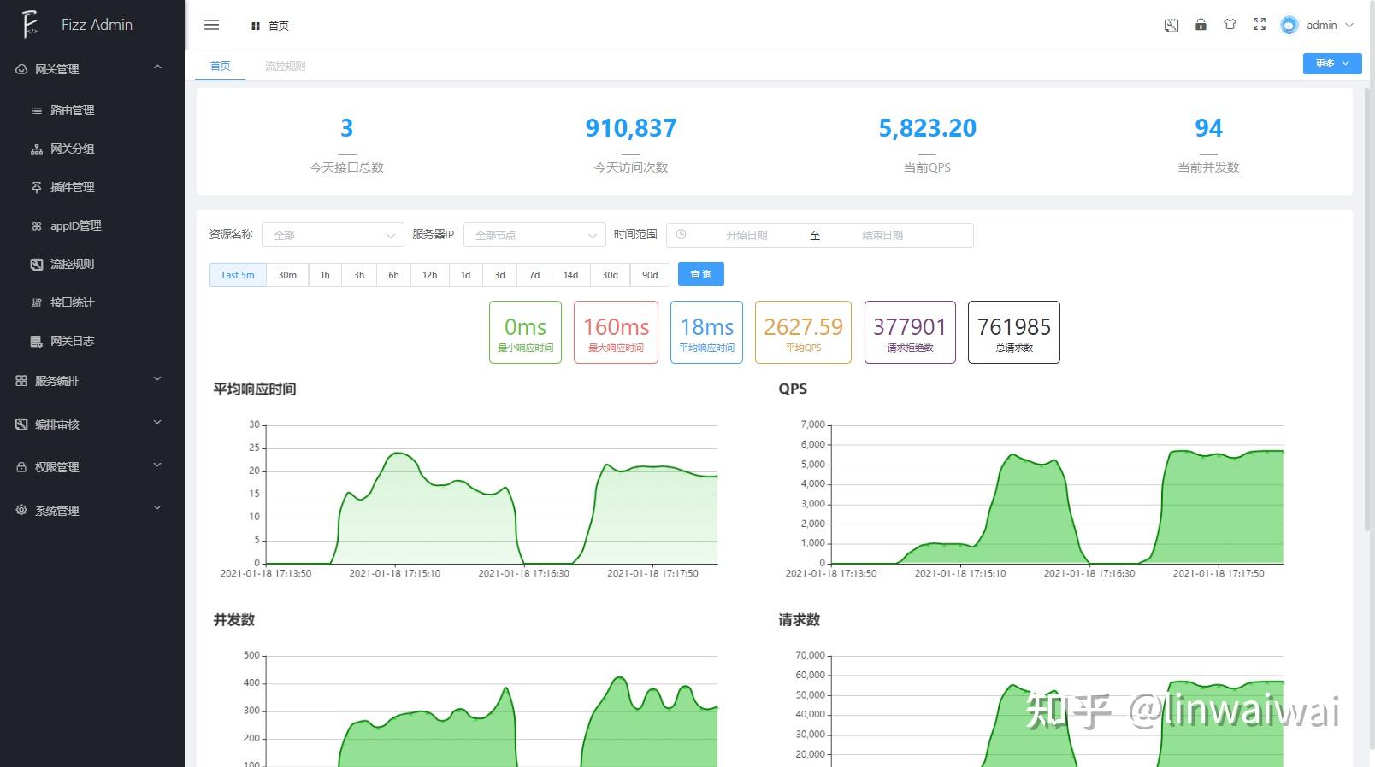Open 流控规则 in sidebar
This screenshot has height=767, width=1375.
[92, 264]
